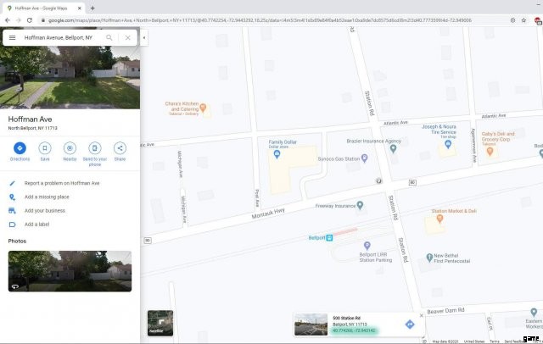This screenshot has width=543, height=344.
Task: Click Report a problem on Hoffman Ave
Action: [x=61, y=183]
